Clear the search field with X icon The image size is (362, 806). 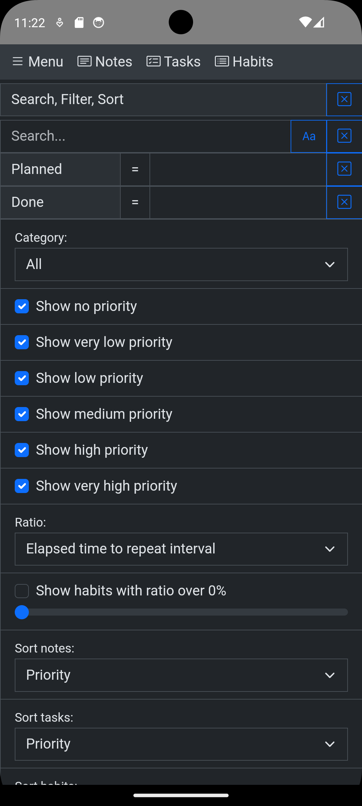pos(344,136)
